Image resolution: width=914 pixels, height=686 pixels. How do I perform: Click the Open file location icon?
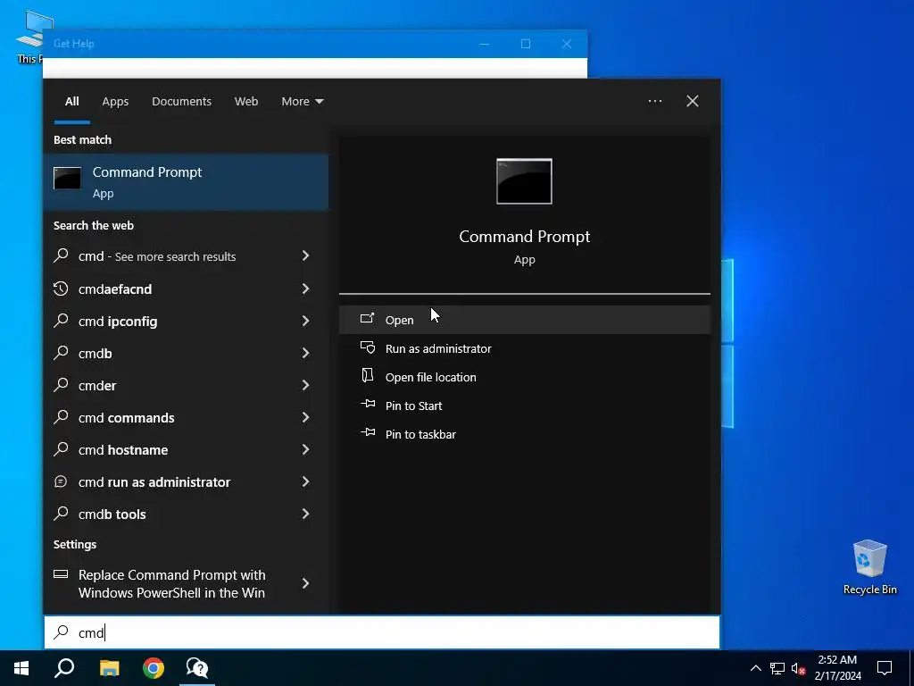click(367, 376)
